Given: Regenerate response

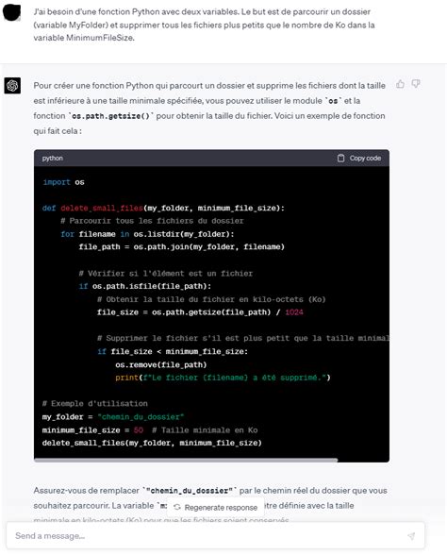Looking at the screenshot, I should 215,507.
